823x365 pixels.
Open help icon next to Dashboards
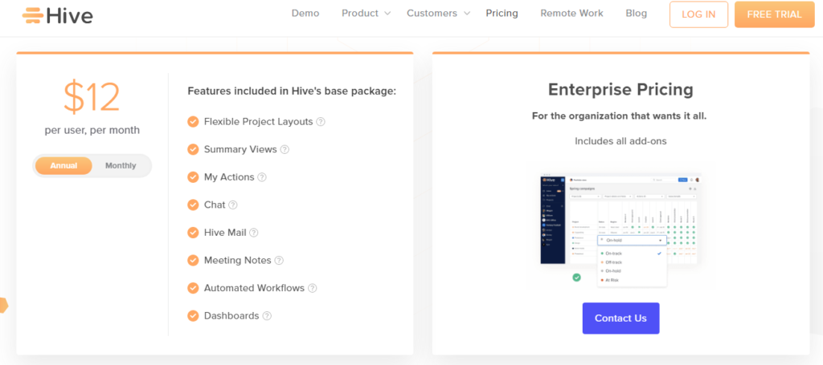pyautogui.click(x=267, y=316)
